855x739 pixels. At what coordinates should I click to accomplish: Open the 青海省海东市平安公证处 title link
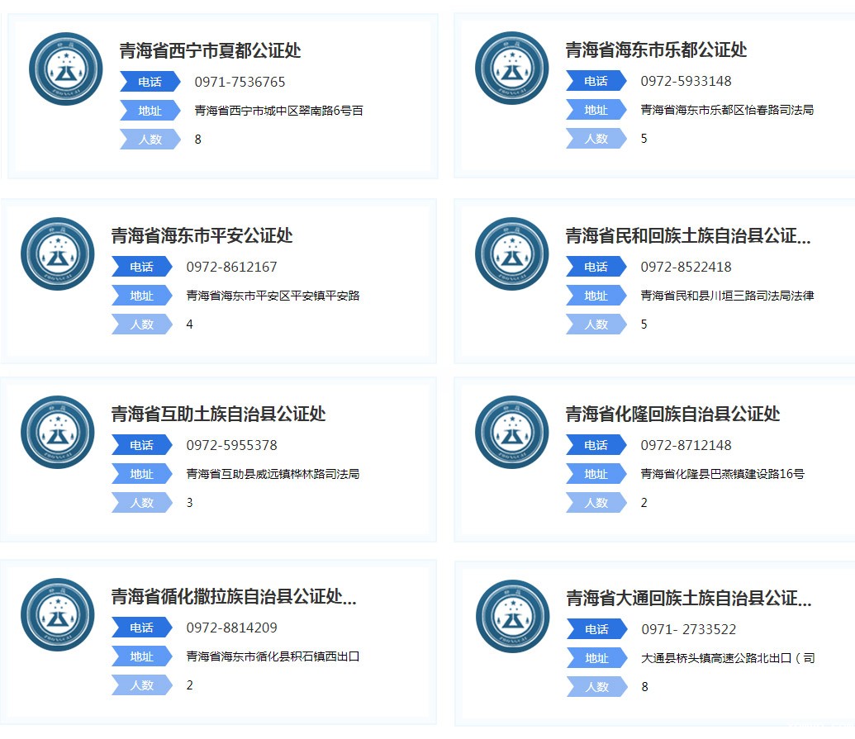[x=202, y=235]
